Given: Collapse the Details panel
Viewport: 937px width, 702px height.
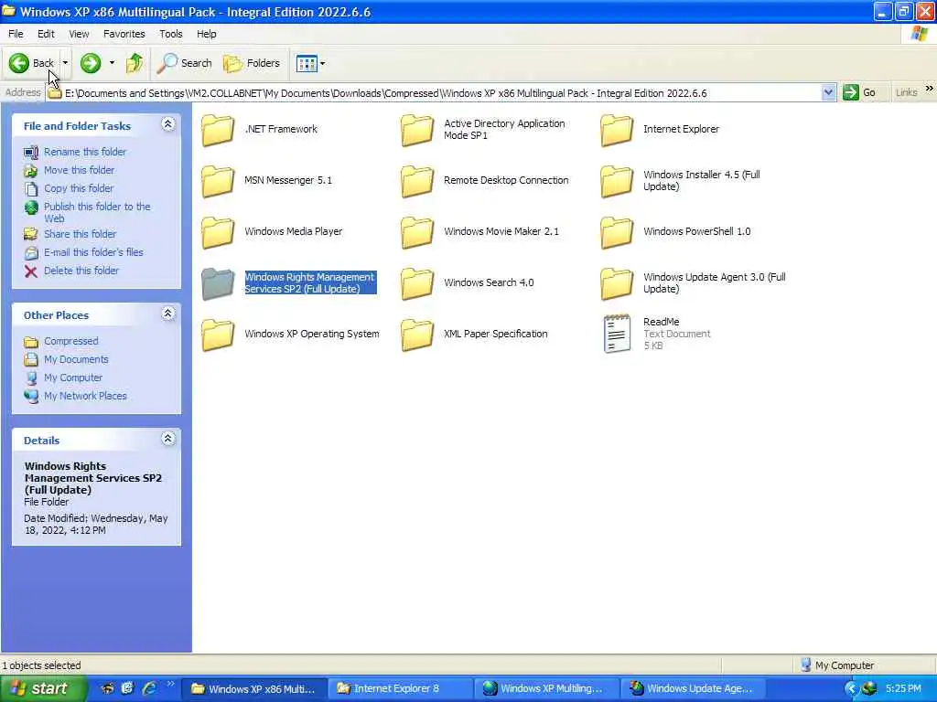Looking at the screenshot, I should [168, 439].
